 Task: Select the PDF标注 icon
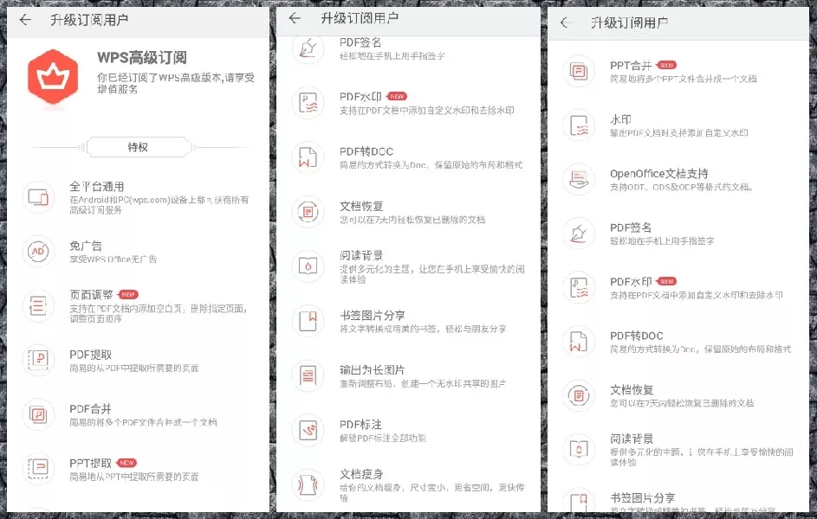click(x=308, y=430)
